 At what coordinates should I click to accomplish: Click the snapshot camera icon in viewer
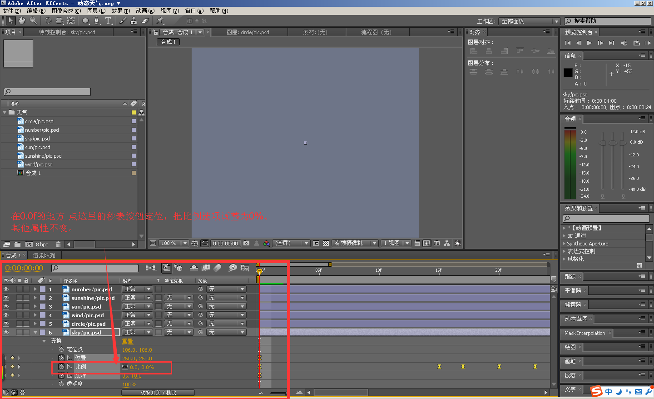point(246,244)
